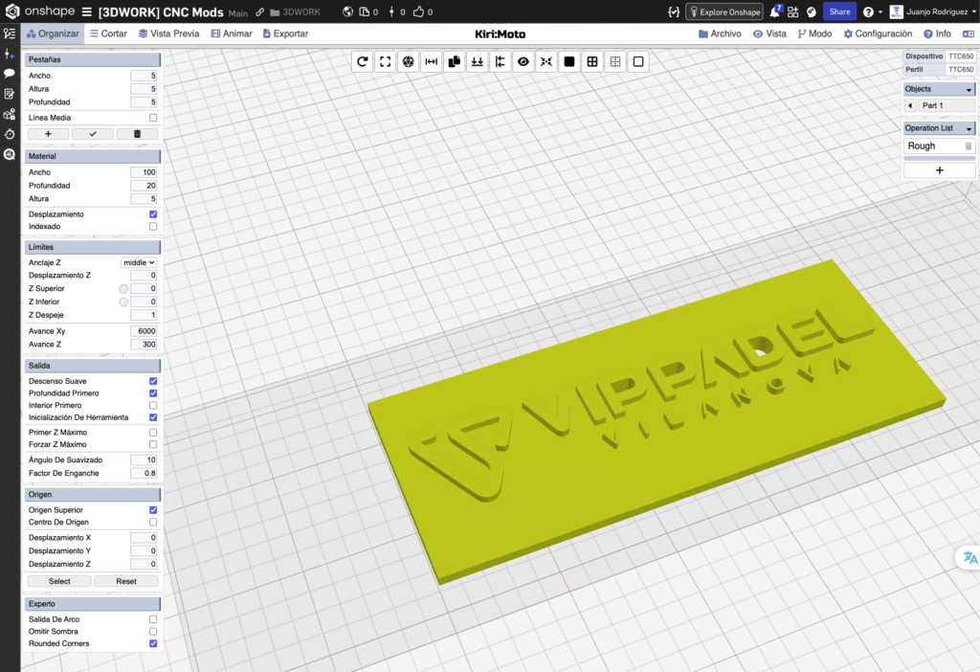
Task: Click the eye visibility icon in the toolbar
Action: (x=523, y=61)
